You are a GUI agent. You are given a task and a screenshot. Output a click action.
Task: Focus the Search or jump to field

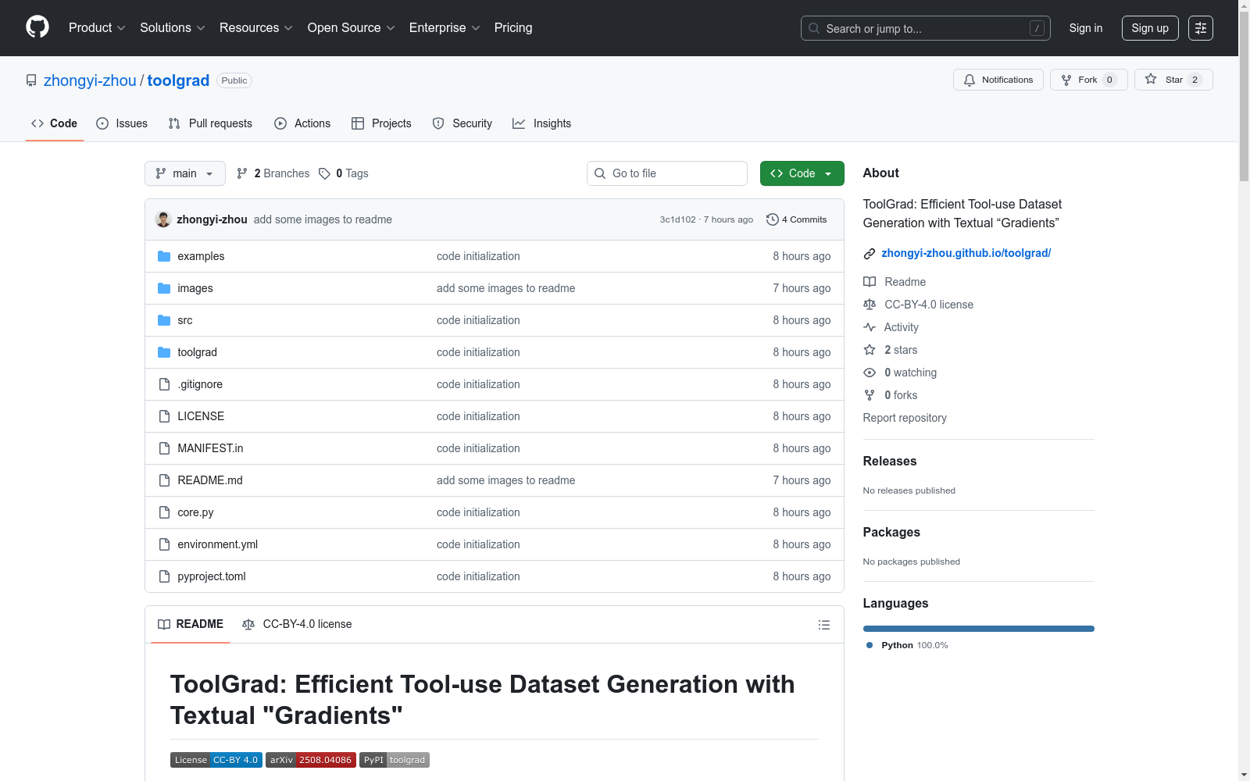(926, 28)
